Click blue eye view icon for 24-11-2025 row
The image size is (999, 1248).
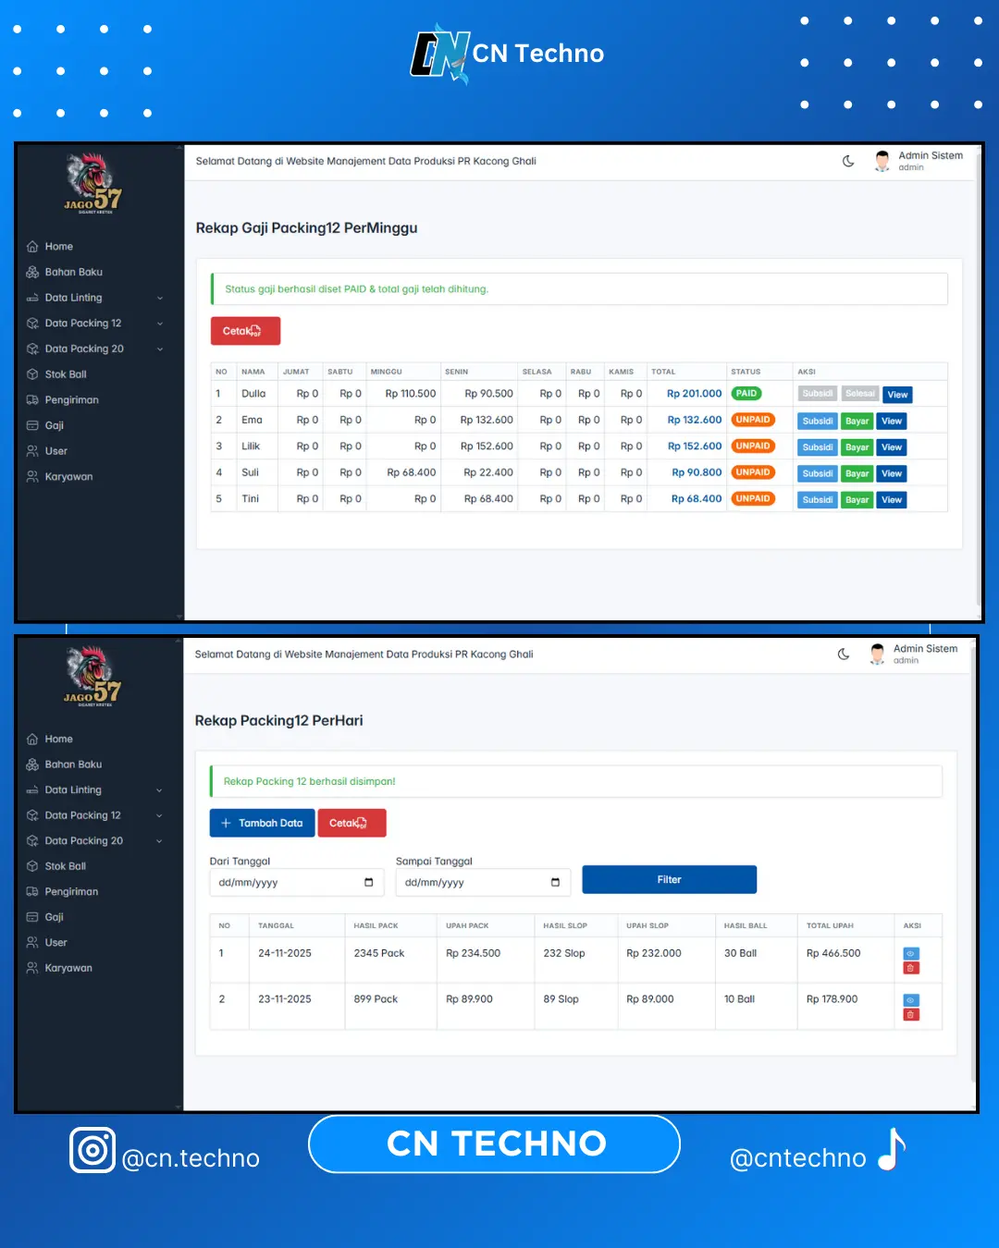tap(911, 954)
